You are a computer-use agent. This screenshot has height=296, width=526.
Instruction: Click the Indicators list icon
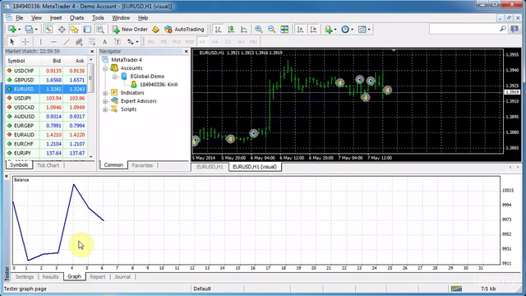click(329, 30)
